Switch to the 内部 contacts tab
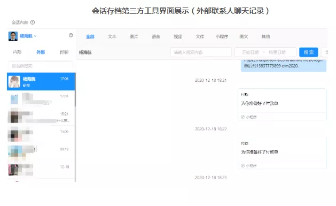This screenshot has height=206, width=336. 17,52
